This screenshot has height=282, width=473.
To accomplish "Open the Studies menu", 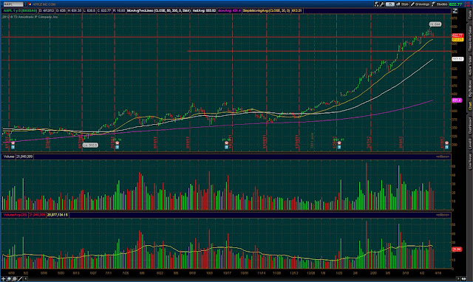I will pos(440,4).
